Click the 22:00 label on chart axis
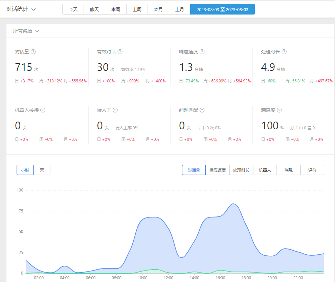 click(298, 278)
